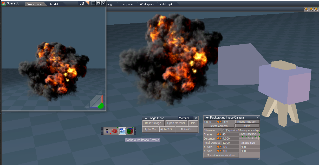Open the YafaRay4tS tab
Viewport: 319px width, 165px height.
pos(167,4)
